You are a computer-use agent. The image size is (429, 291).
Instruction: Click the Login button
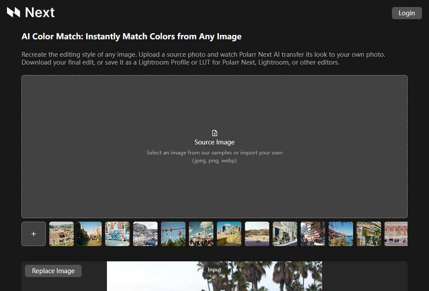pyautogui.click(x=406, y=13)
